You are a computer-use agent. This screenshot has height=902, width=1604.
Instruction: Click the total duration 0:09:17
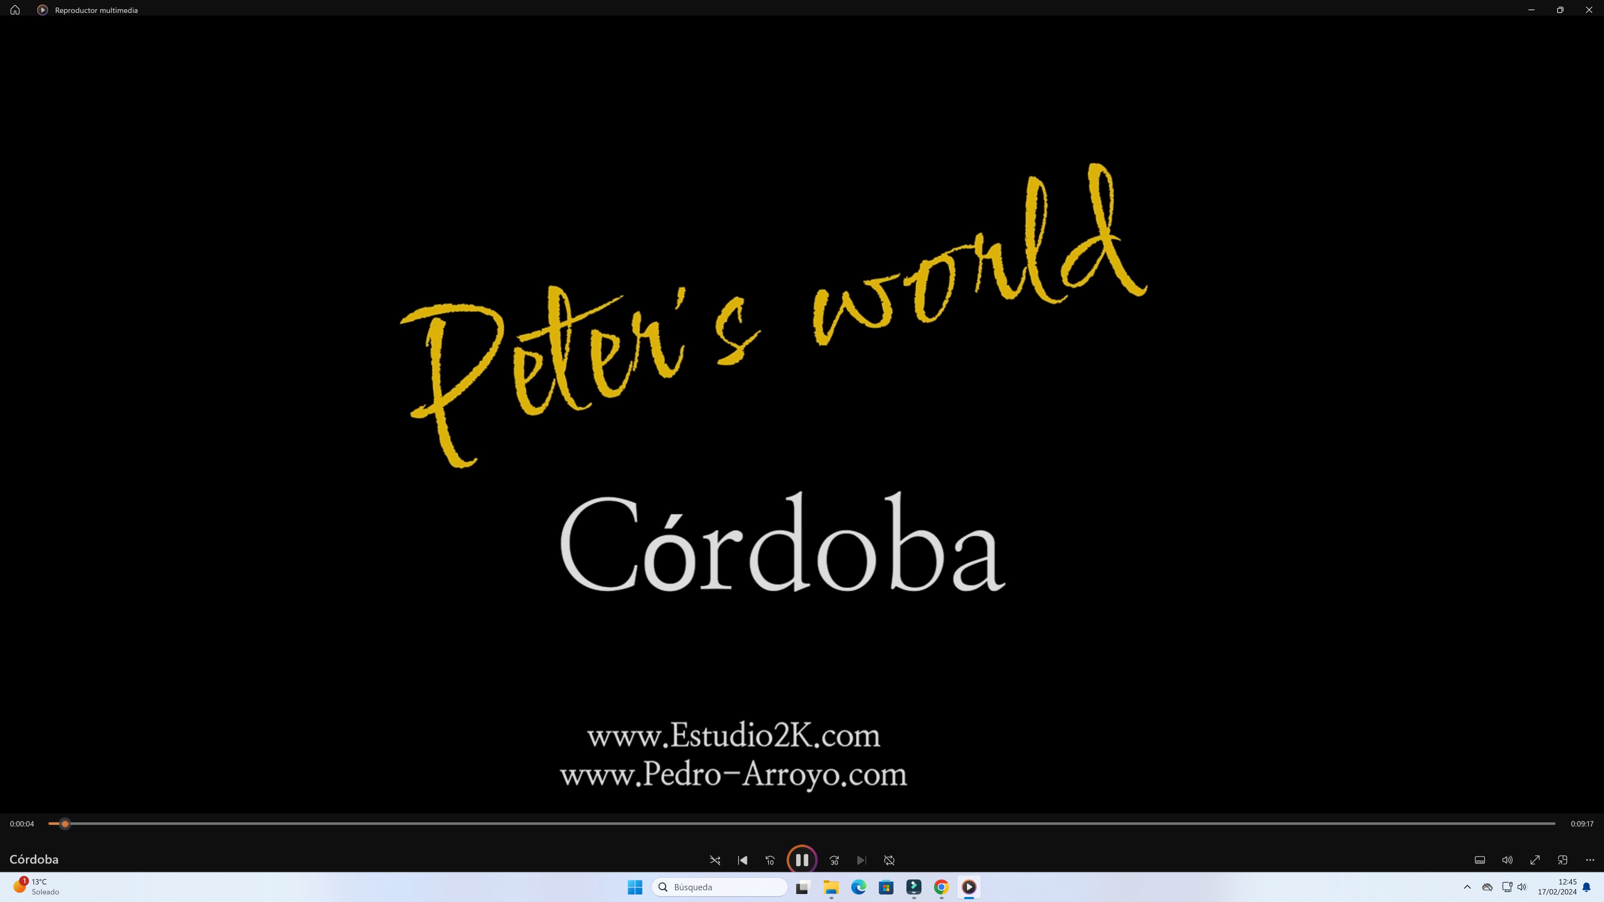(x=1581, y=823)
